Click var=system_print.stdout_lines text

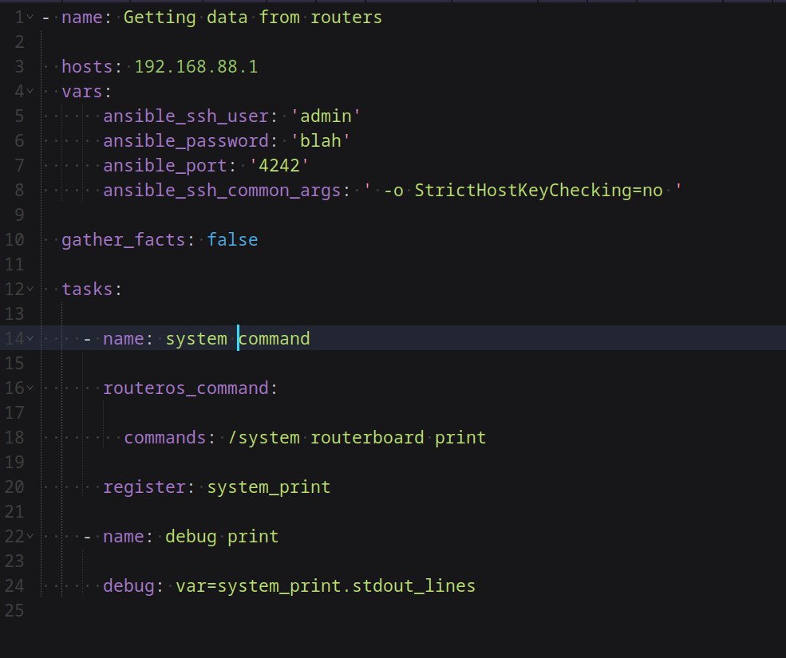pyautogui.click(x=326, y=586)
